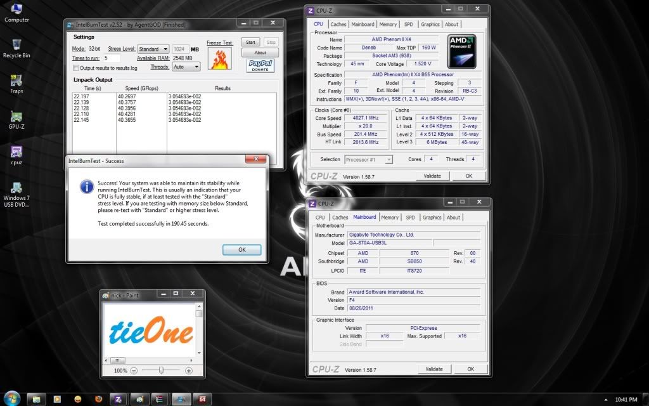
Task: Select the cpuz desktop shortcut
Action: pos(16,155)
